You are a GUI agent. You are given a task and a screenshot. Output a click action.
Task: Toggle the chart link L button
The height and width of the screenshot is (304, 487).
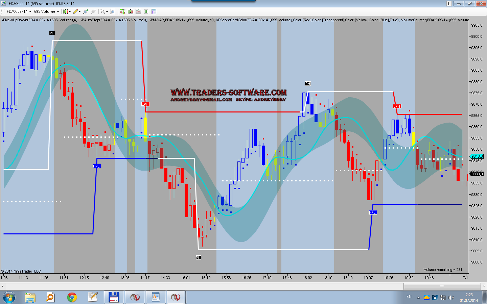[x=449, y=4]
